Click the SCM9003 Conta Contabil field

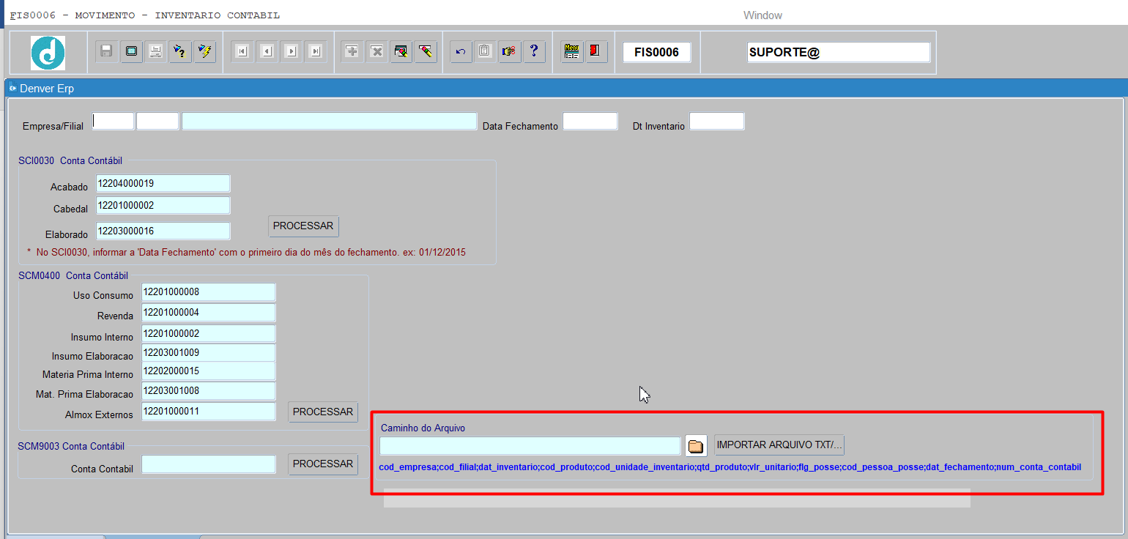(209, 464)
